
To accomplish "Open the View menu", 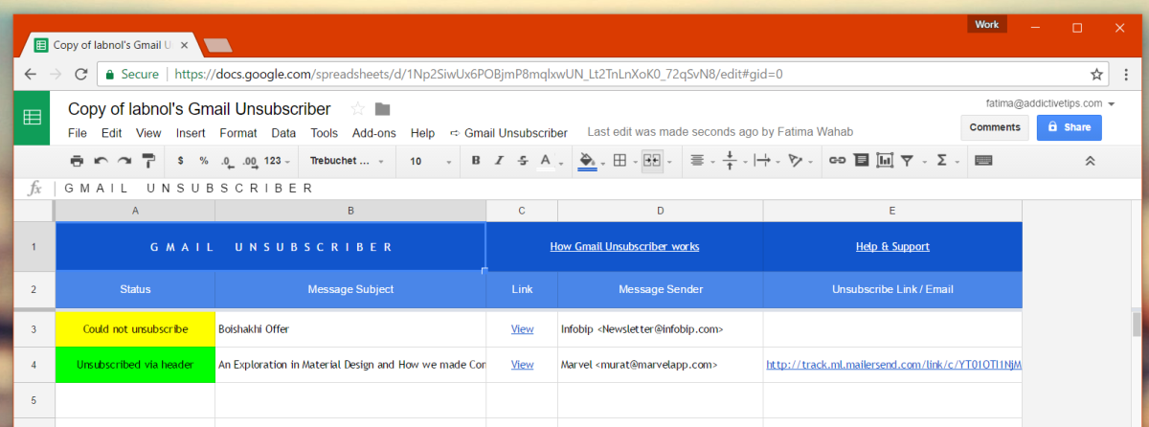I will click(148, 133).
